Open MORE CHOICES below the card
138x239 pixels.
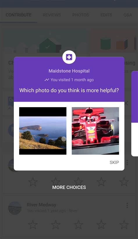pyautogui.click(x=69, y=187)
